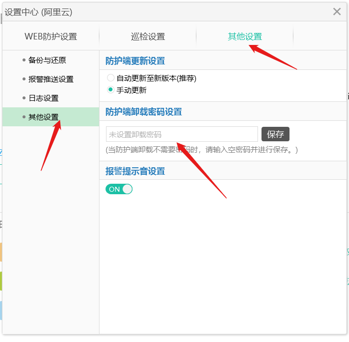
Task: Click the 卸载密码 input field
Action: pyautogui.click(x=182, y=134)
